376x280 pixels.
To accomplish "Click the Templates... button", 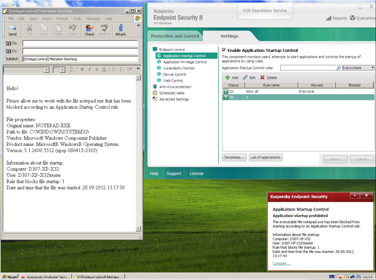I will (x=234, y=157).
